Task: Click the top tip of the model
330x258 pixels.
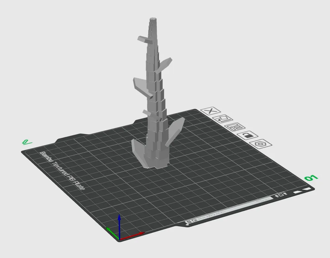Action: click(x=154, y=19)
